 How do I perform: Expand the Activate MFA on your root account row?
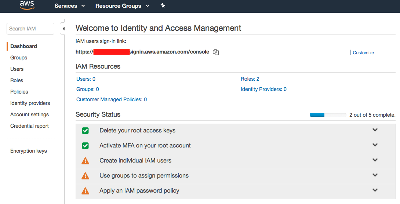point(375,145)
